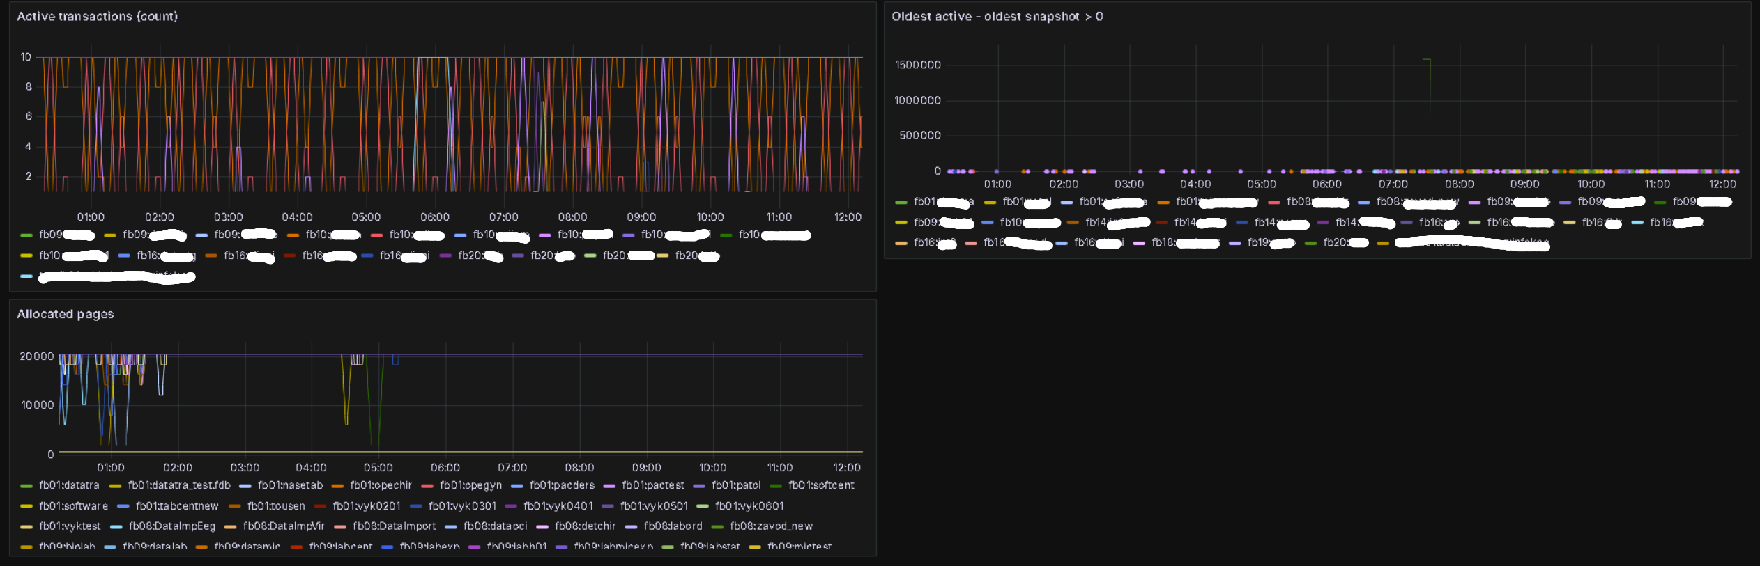The image size is (1760, 566).
Task: Open the fb08:zavod_new series color swatch
Action: pos(717,527)
